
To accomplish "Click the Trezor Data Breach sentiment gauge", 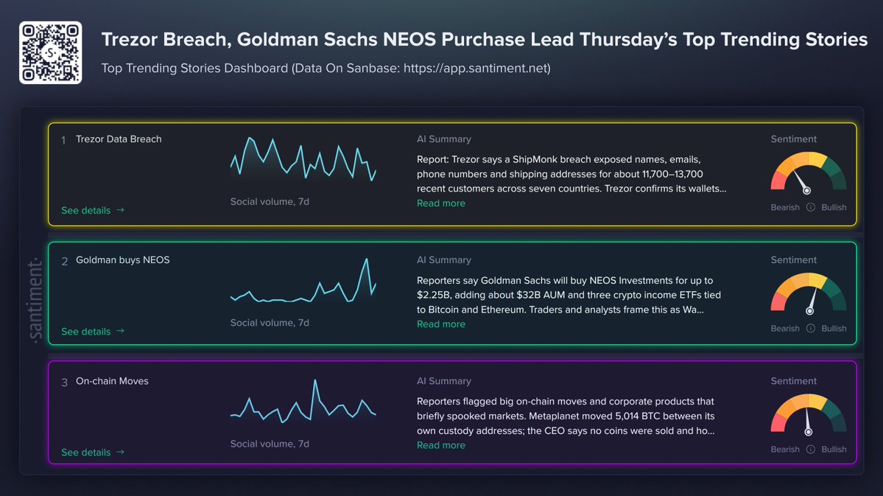I will (808, 172).
